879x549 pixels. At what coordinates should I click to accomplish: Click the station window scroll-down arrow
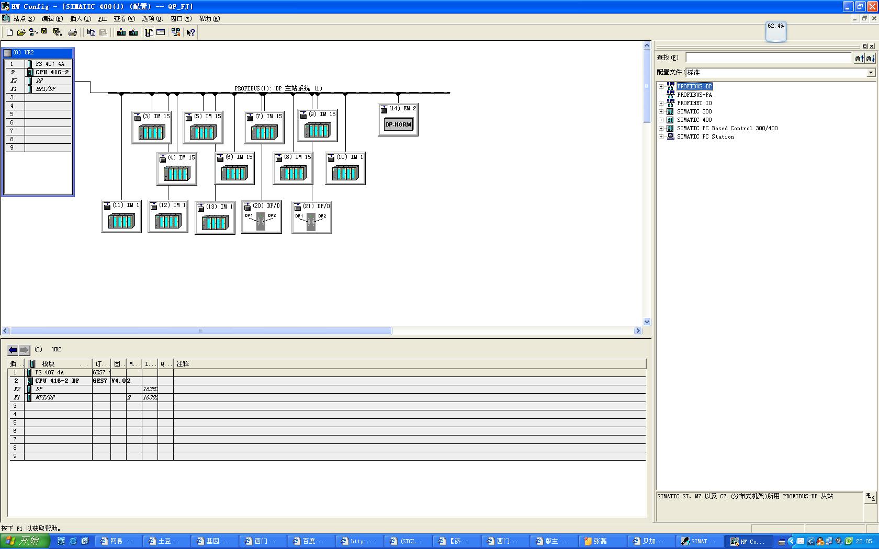coord(647,322)
